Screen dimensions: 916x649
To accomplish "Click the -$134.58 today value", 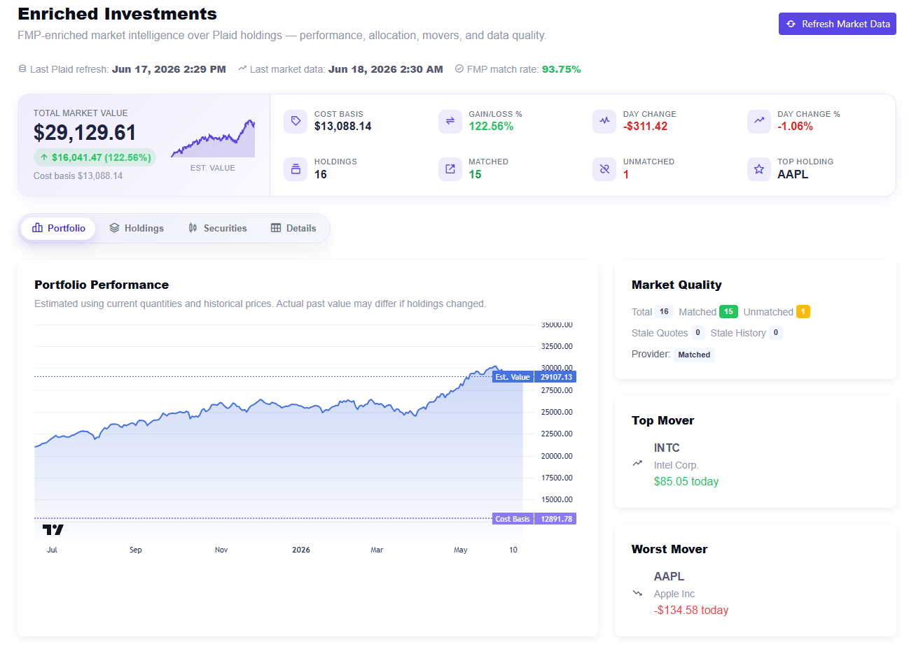I will point(691,610).
